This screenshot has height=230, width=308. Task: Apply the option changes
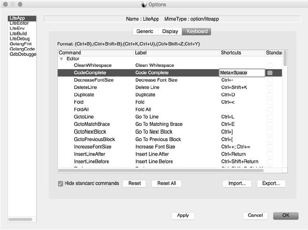tap(183, 216)
